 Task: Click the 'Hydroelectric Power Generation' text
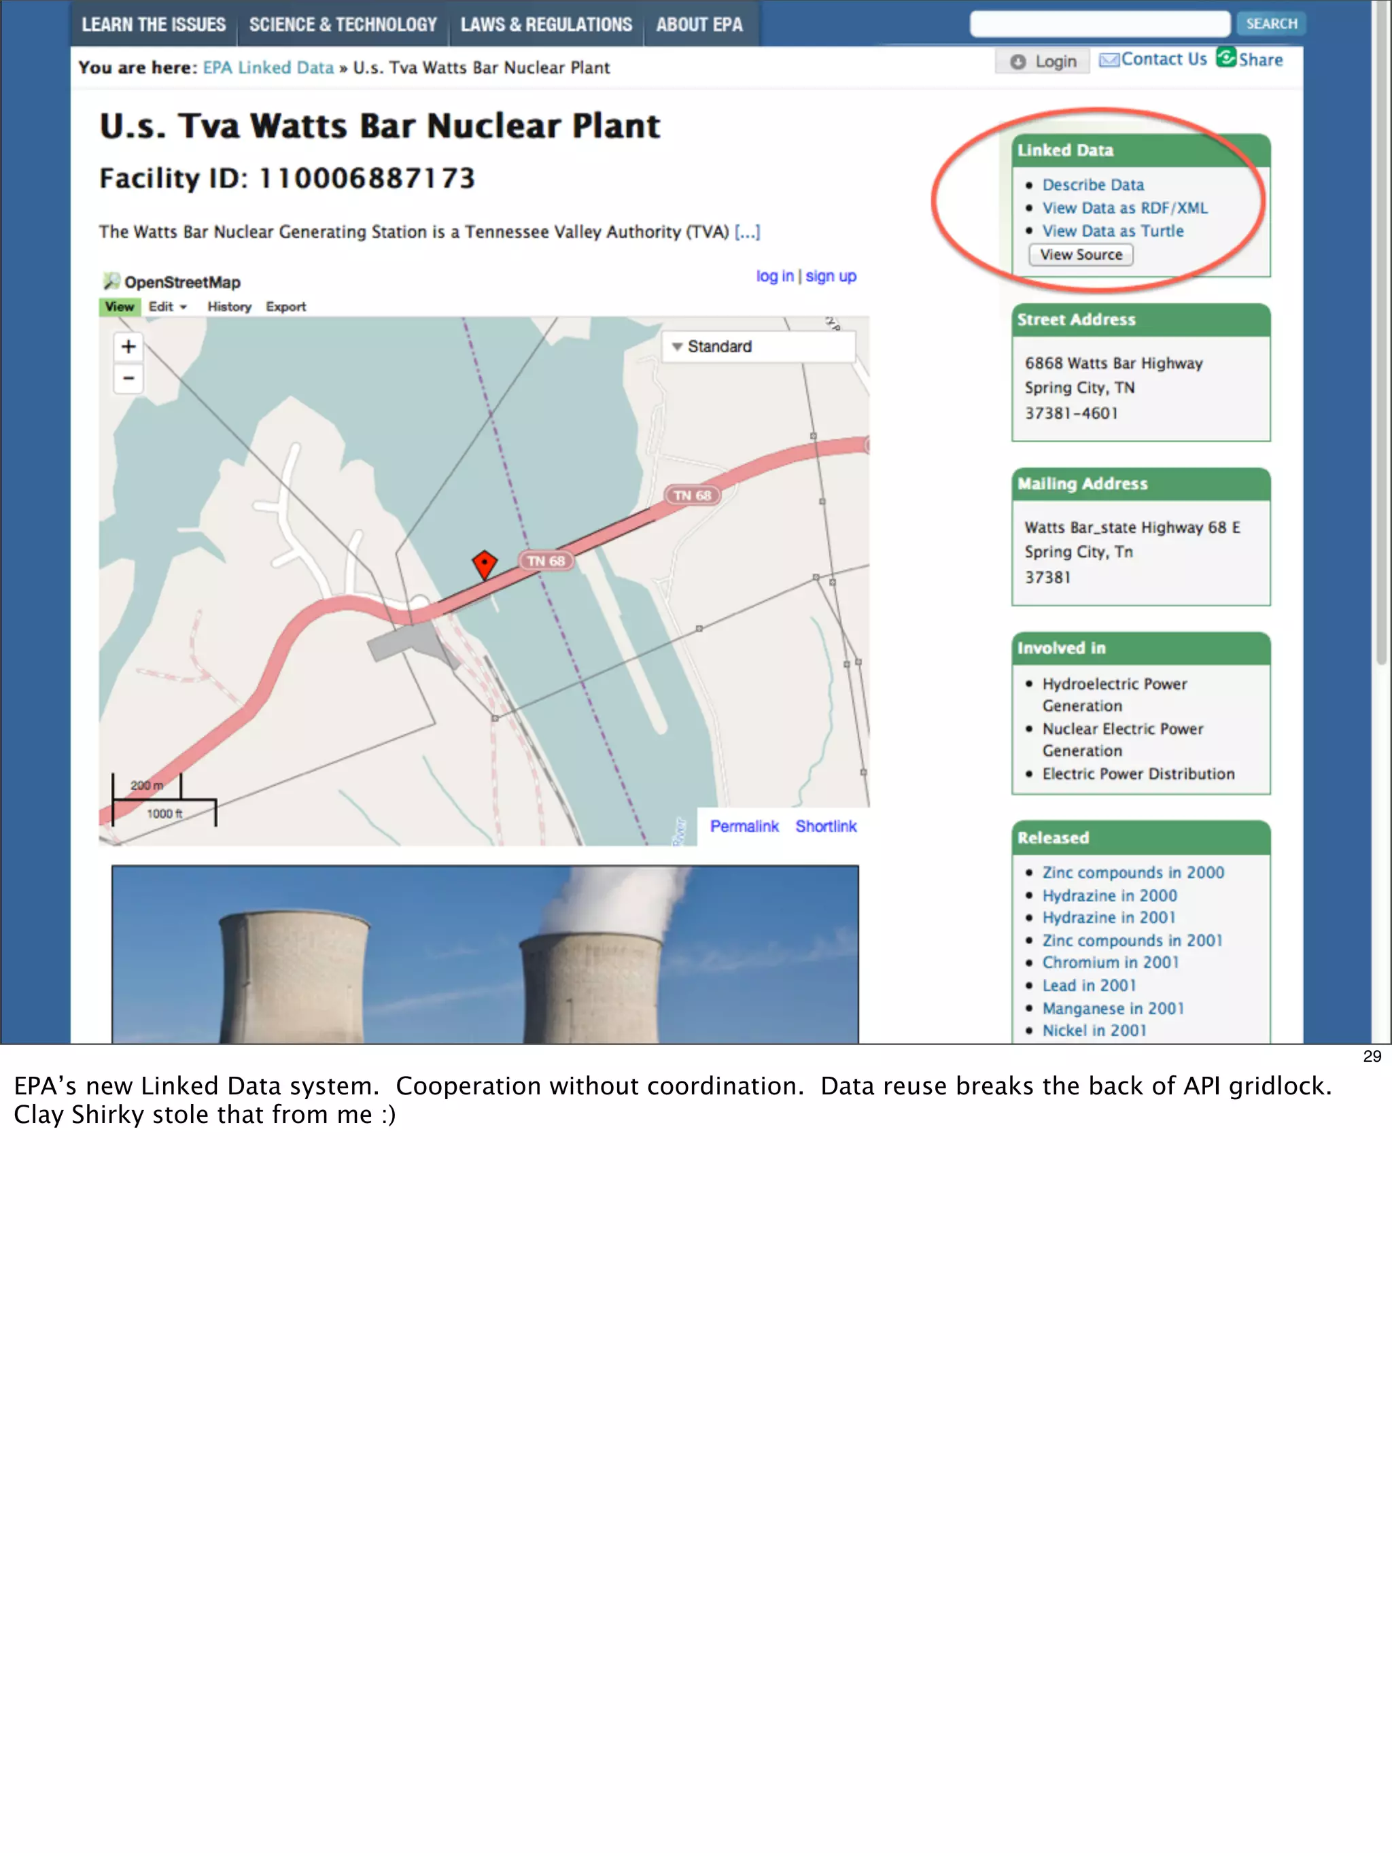click(1114, 695)
